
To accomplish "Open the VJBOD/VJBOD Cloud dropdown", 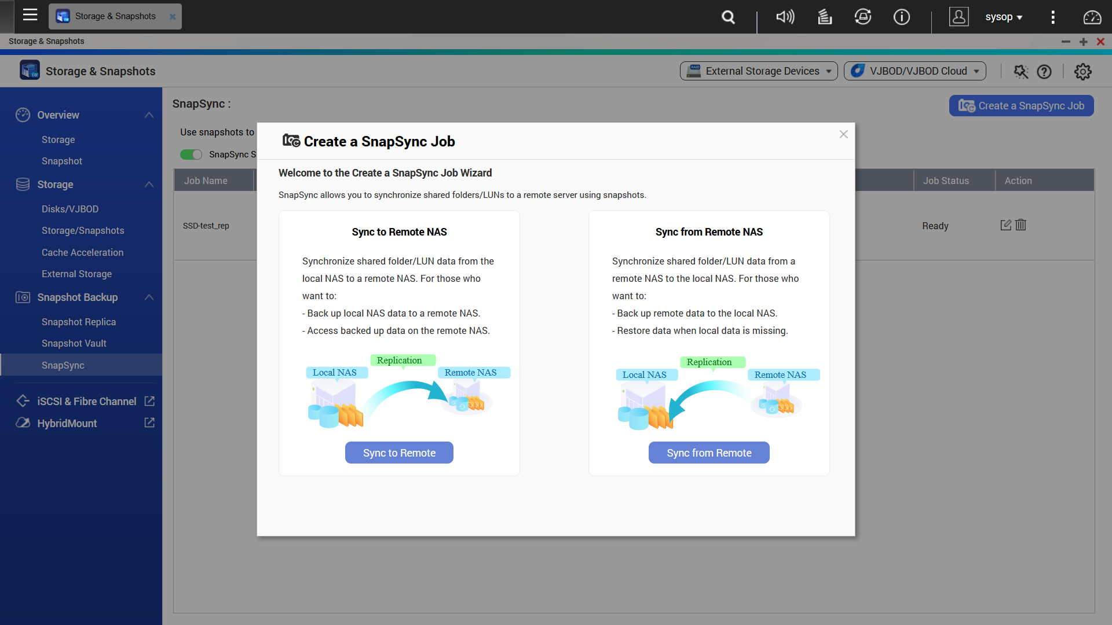I will pos(915,71).
